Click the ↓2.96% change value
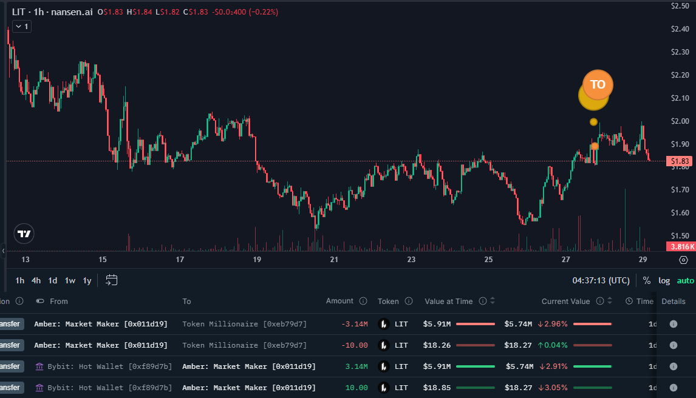696x398 pixels. (553, 324)
